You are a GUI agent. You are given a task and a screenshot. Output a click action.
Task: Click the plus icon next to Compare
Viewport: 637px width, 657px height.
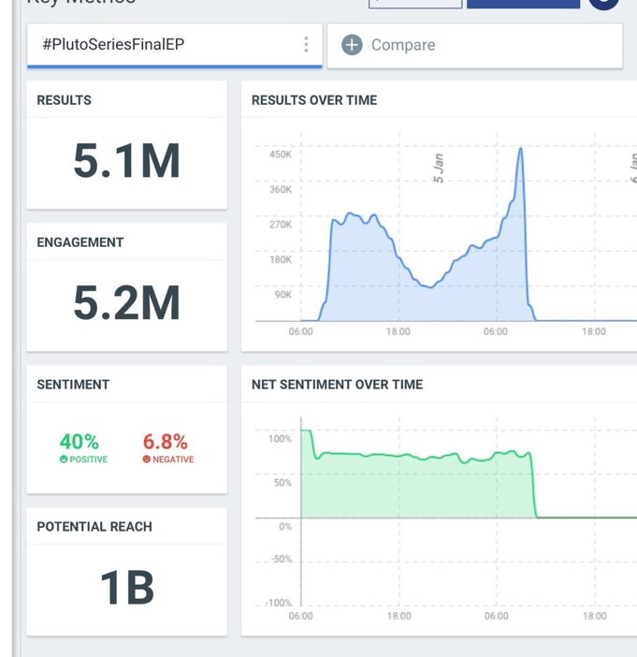click(352, 45)
